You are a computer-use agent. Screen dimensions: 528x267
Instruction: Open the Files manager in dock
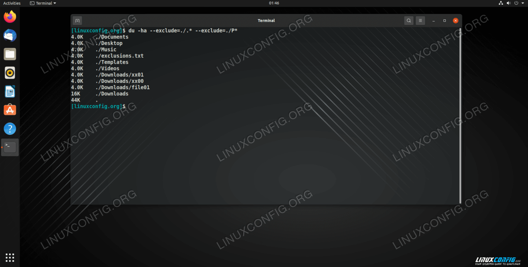(10, 54)
